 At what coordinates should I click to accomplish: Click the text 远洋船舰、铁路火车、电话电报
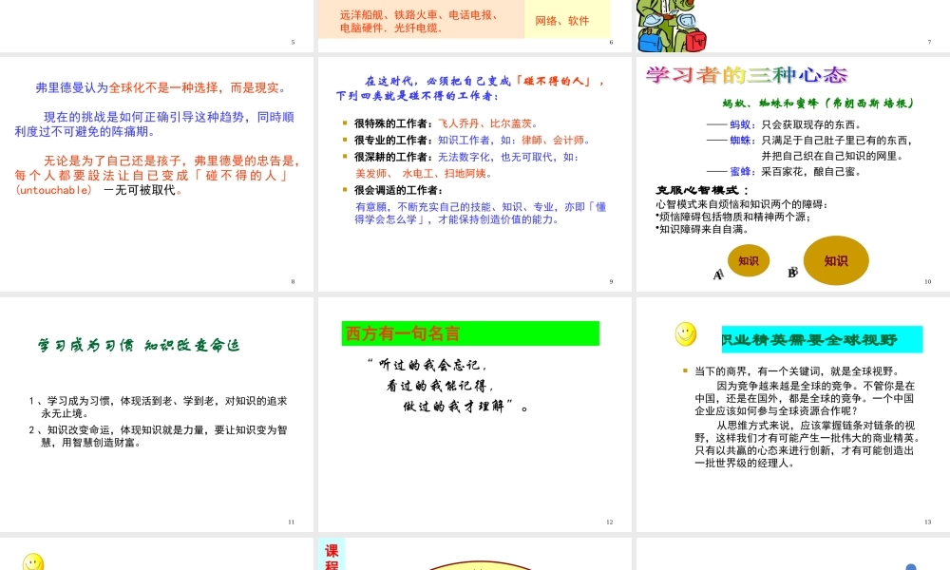point(419,15)
